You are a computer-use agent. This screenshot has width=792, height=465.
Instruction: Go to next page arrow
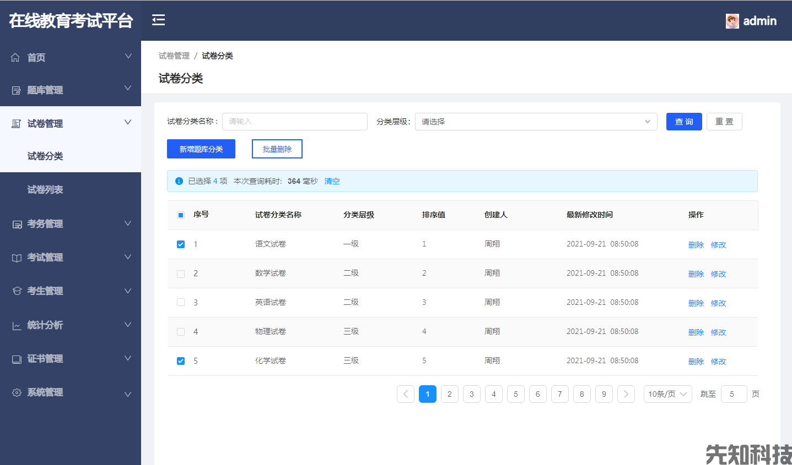click(x=626, y=394)
